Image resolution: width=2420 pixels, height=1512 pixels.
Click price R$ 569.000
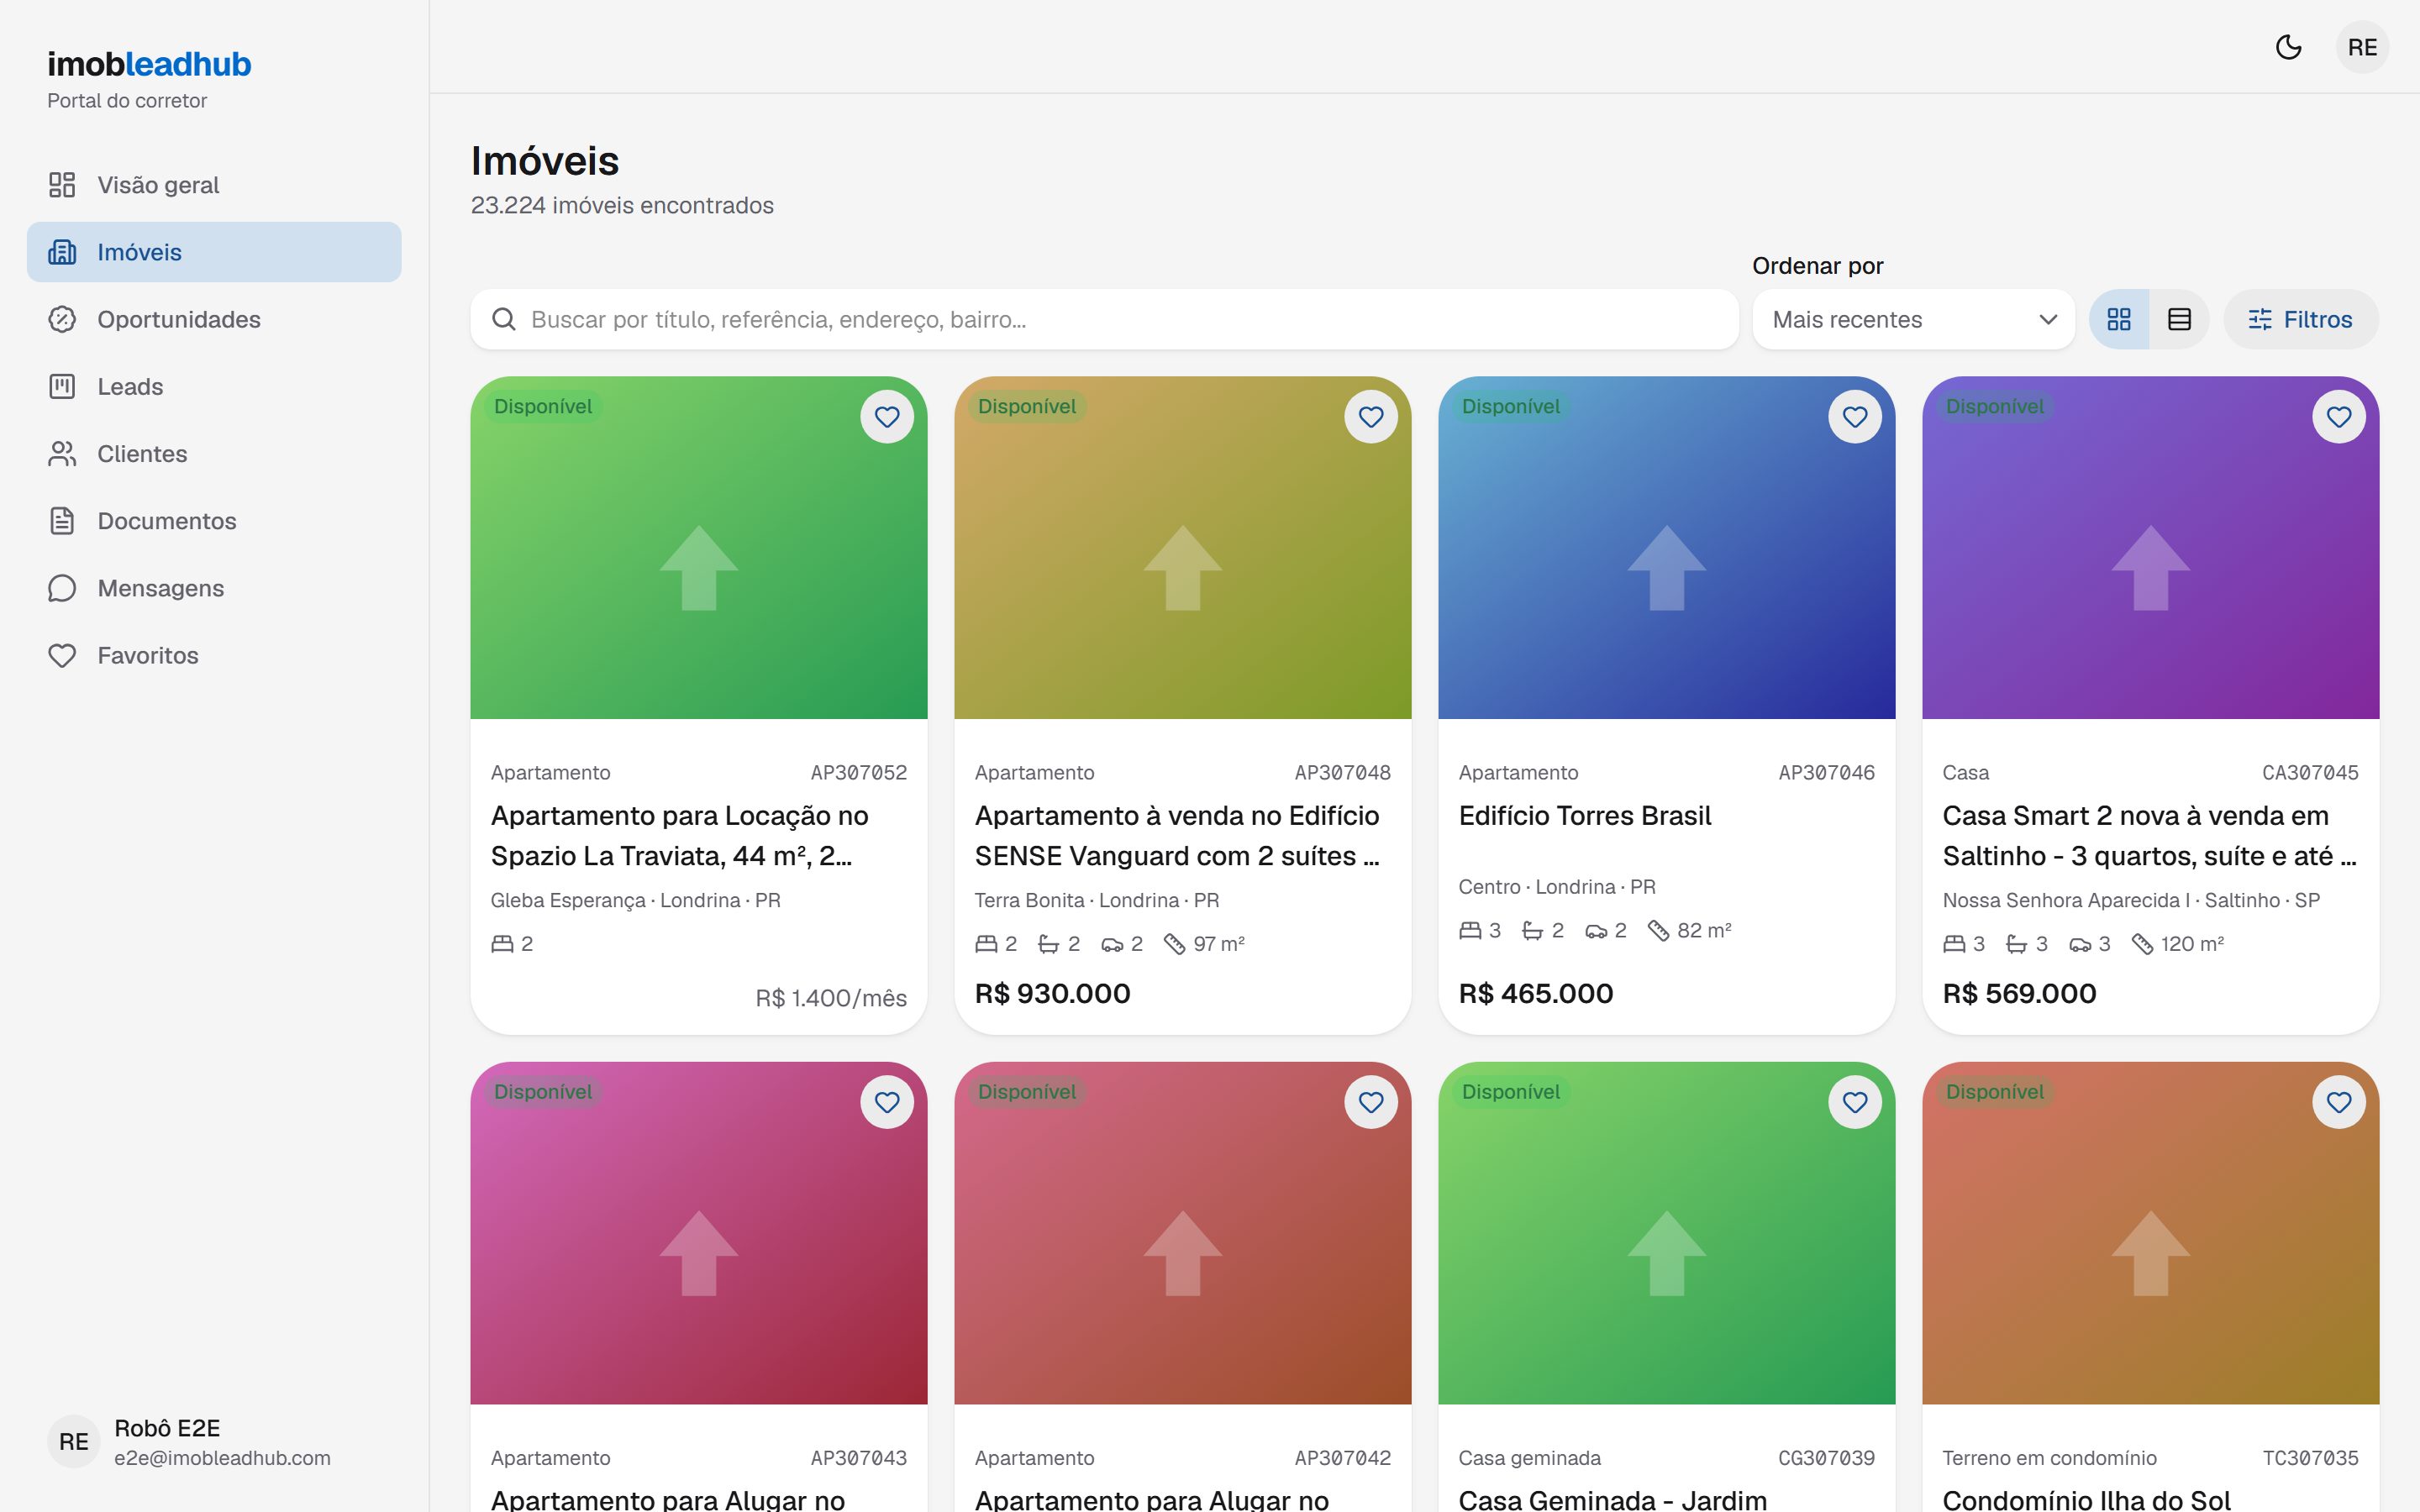coord(2019,993)
